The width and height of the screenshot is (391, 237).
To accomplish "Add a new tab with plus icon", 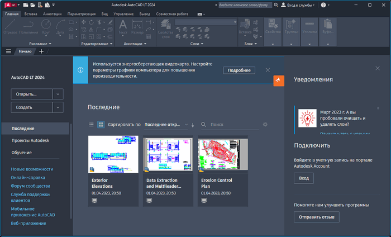I will coord(41,51).
